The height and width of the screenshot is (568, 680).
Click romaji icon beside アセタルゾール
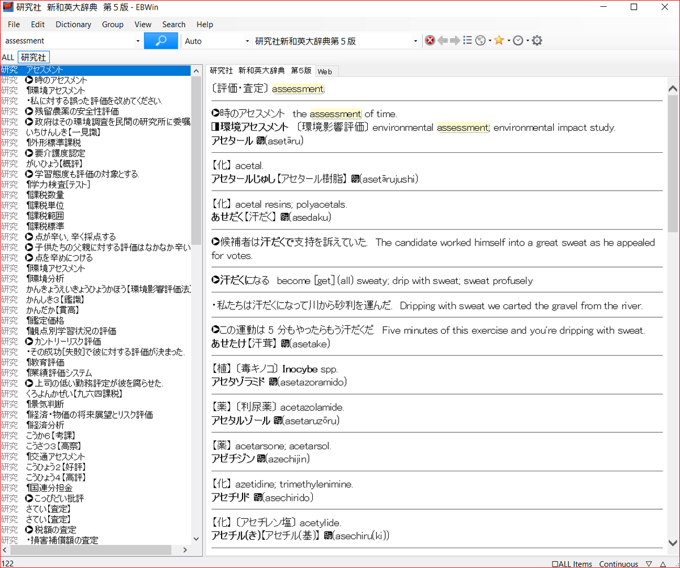278,420
